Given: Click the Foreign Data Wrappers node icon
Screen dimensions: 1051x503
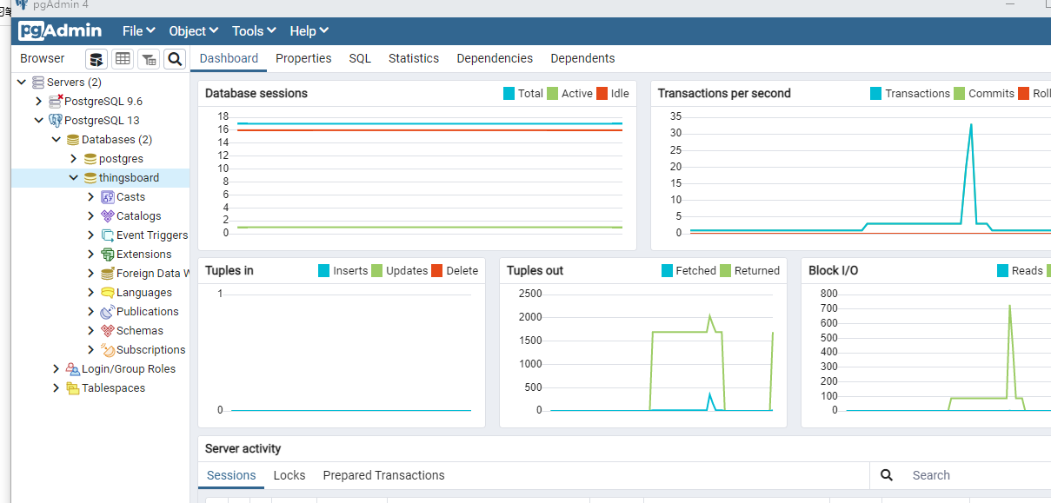Looking at the screenshot, I should (x=108, y=274).
